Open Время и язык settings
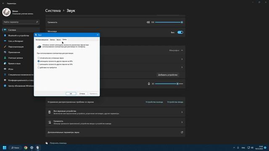 point(14,63)
